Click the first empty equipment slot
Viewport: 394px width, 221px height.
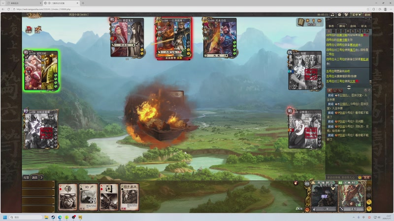click(38, 185)
